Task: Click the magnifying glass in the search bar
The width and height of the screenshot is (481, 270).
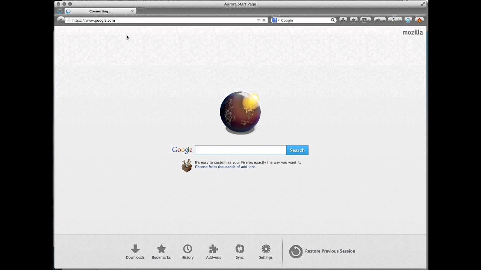Action: (x=333, y=20)
